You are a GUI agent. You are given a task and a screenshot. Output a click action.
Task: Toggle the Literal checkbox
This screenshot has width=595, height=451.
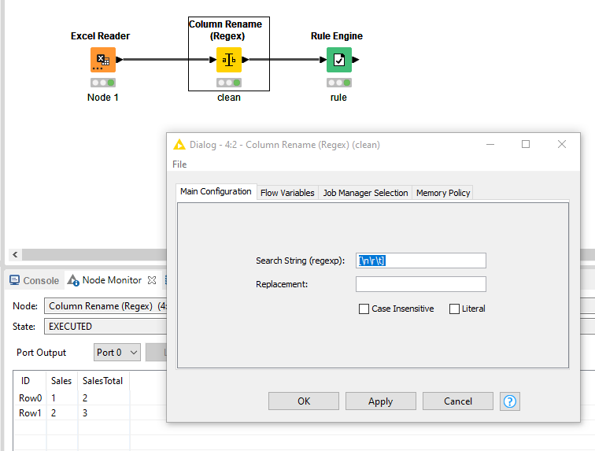pos(454,309)
